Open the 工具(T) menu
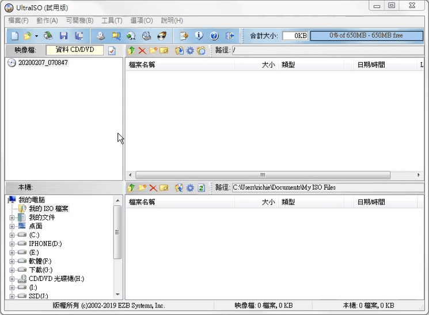The width and height of the screenshot is (429, 315). point(112,21)
